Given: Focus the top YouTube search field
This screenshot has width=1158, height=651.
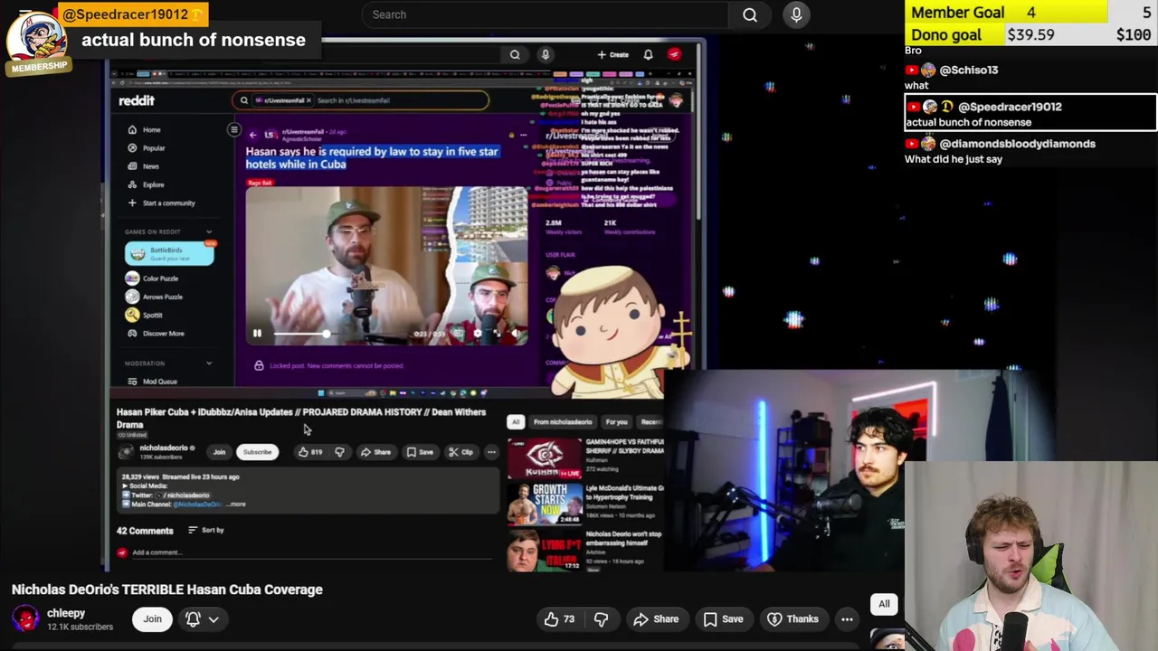Looking at the screenshot, I should [x=546, y=14].
